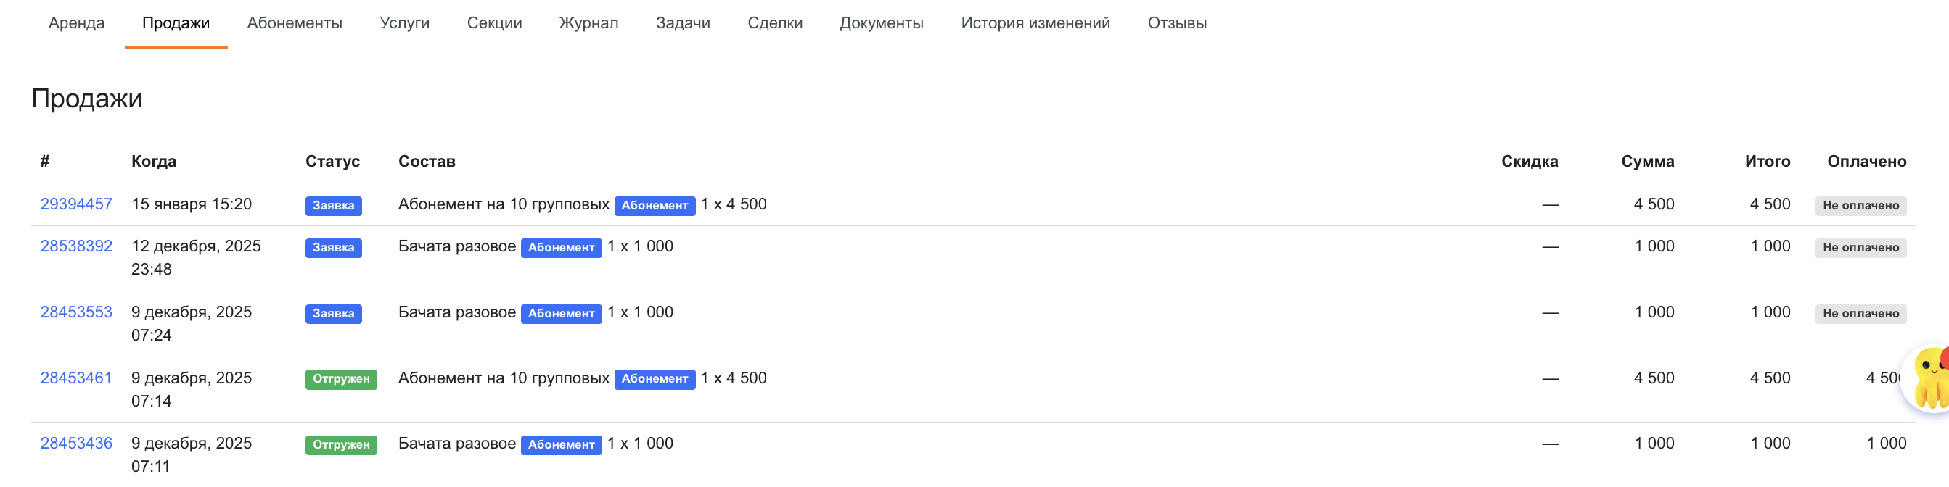
Task: Click the yellow octopus chat widget icon
Action: [1928, 378]
